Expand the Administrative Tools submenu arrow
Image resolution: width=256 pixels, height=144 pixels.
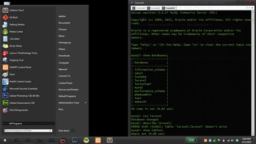[85, 103]
